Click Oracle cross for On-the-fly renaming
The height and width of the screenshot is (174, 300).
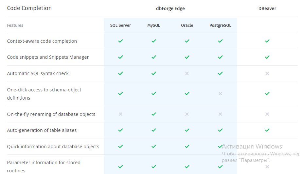pyautogui.click(x=187, y=114)
